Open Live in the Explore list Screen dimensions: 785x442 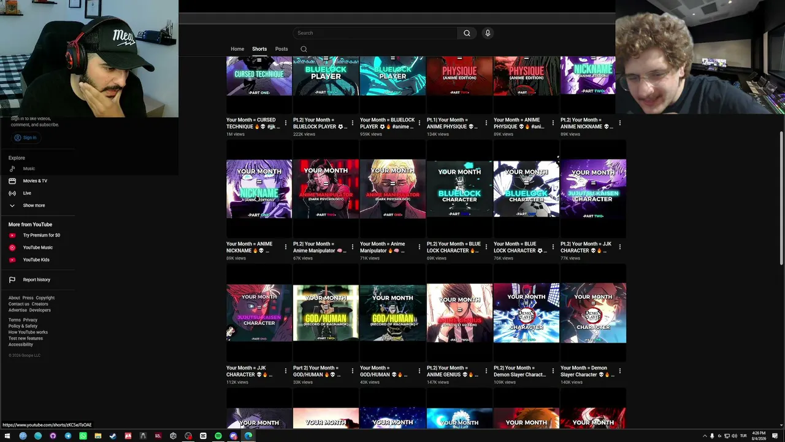point(27,193)
